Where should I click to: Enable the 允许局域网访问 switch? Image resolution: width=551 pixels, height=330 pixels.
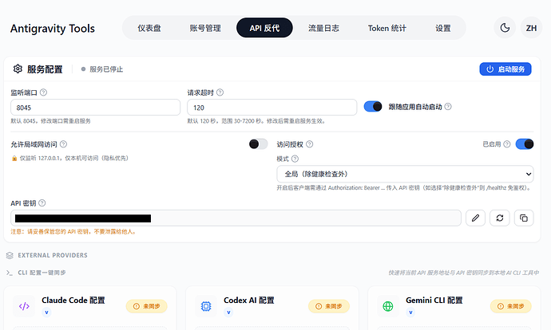pos(258,143)
